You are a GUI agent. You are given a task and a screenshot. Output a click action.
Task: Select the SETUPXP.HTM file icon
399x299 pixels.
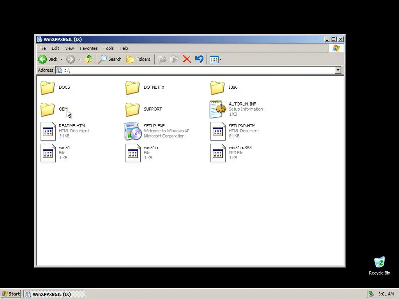coord(218,131)
